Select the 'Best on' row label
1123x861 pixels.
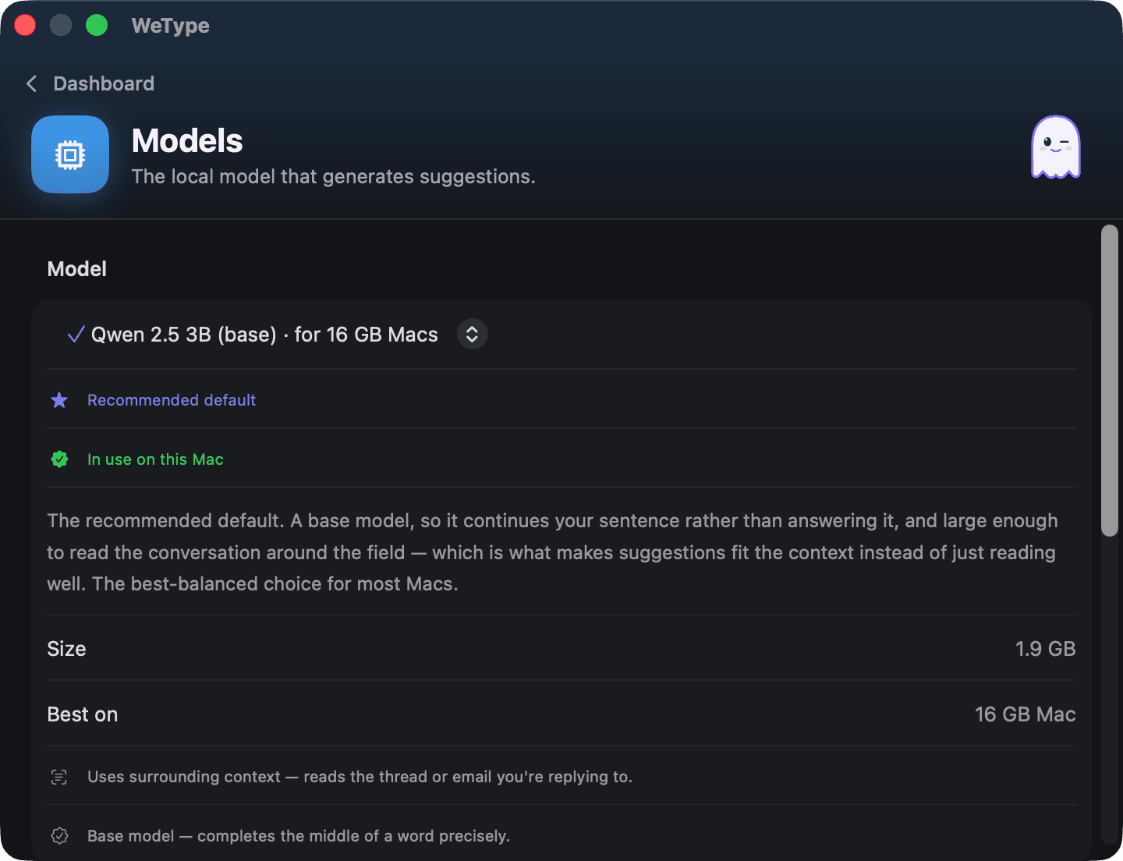tap(82, 714)
